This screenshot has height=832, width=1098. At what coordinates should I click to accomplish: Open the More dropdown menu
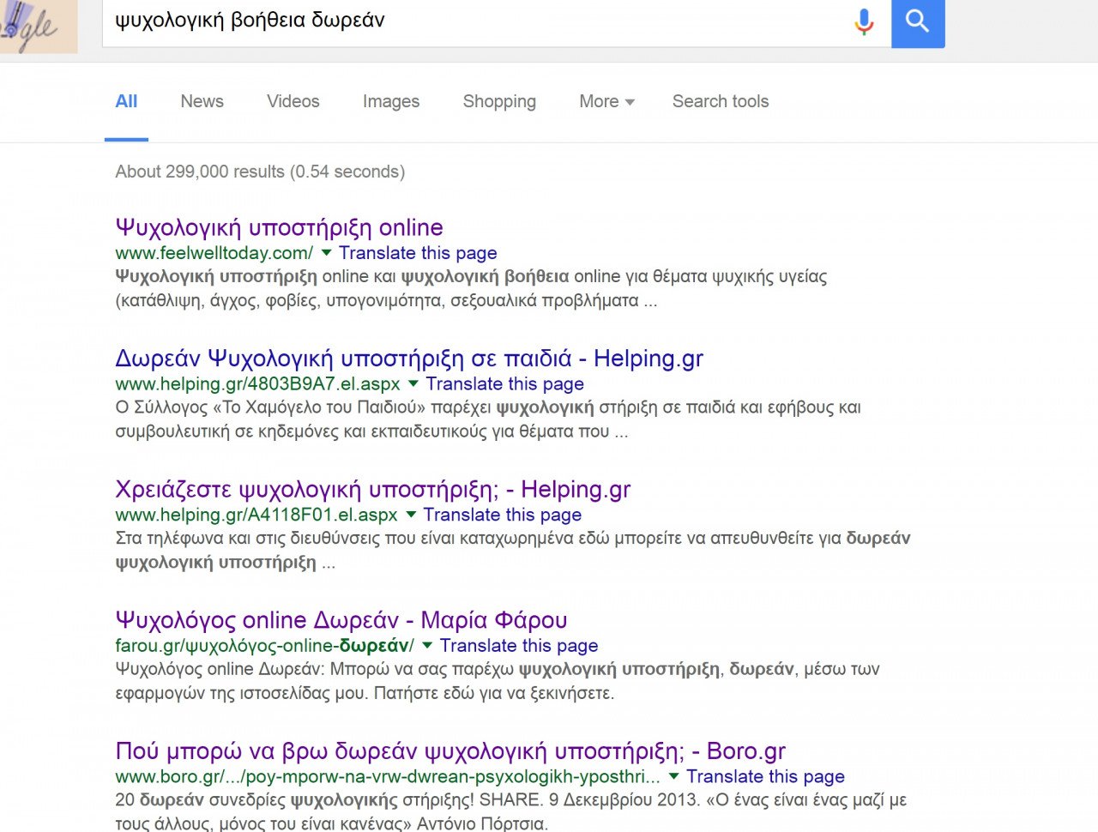tap(606, 101)
